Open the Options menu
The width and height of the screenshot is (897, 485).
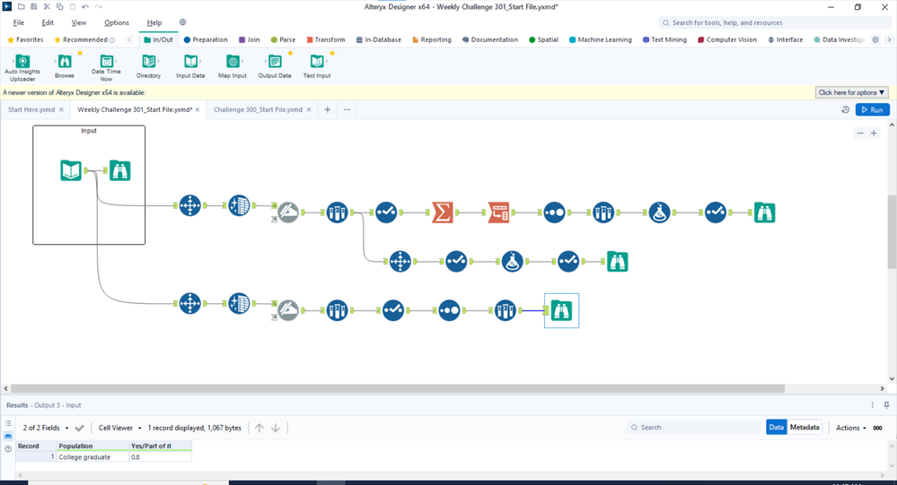[x=117, y=22]
